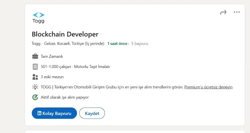
Task: Open the Togg company logo
Action: 38,18
